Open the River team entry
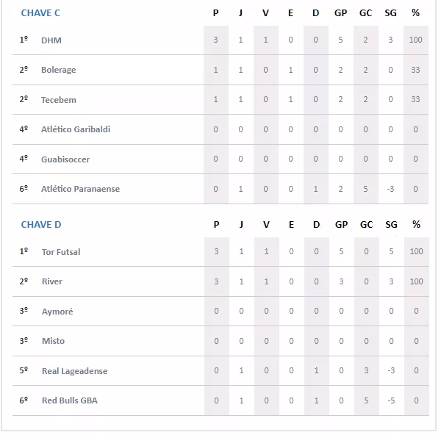The width and height of the screenshot is (441, 435). [52, 281]
